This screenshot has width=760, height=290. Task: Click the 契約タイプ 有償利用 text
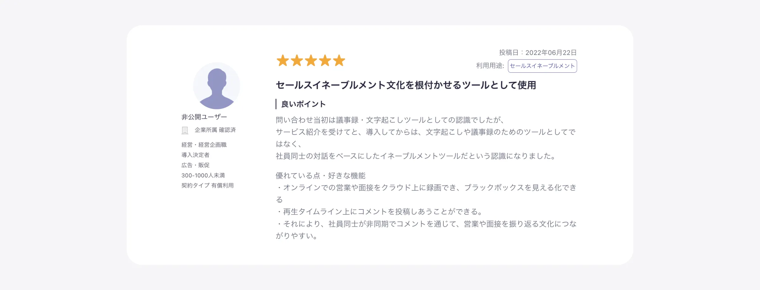click(207, 185)
